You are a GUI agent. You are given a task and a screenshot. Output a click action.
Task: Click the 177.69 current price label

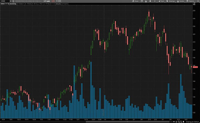pos(195,67)
